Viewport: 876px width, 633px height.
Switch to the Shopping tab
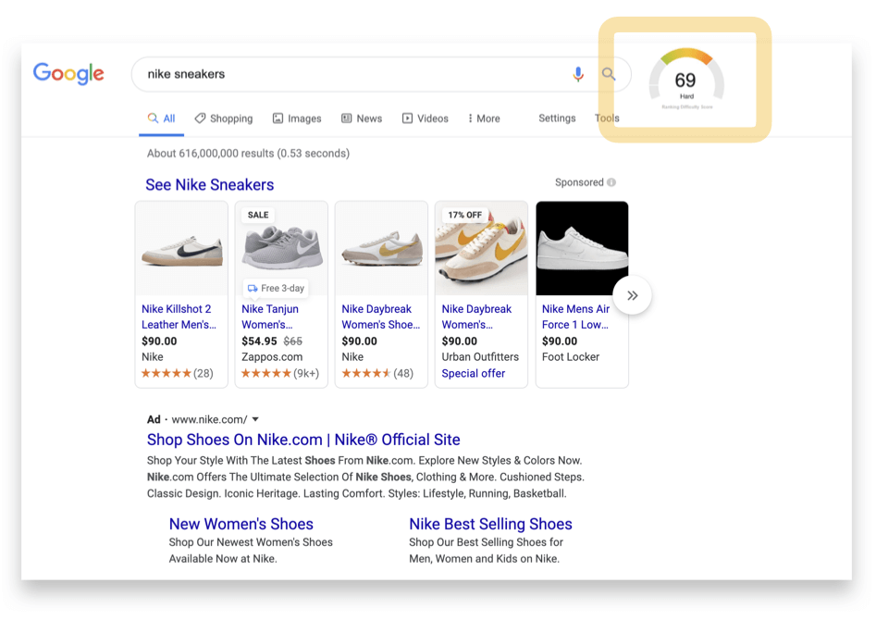tap(224, 118)
